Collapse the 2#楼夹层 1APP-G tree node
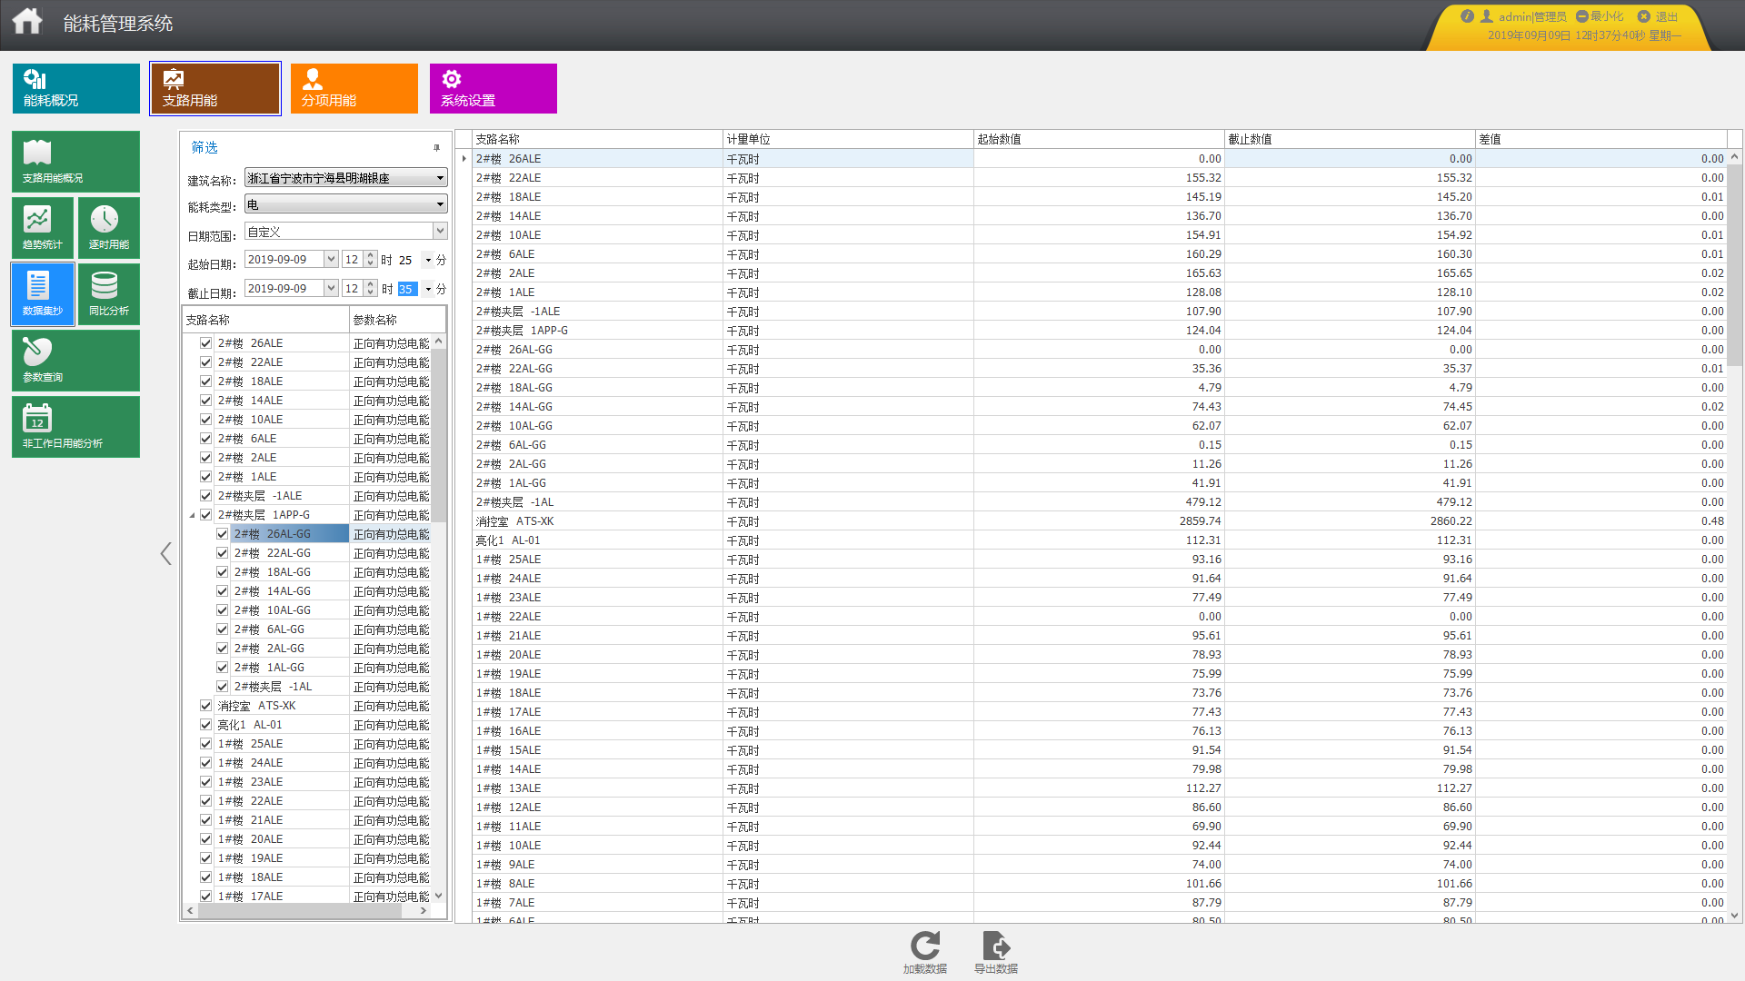 (192, 515)
